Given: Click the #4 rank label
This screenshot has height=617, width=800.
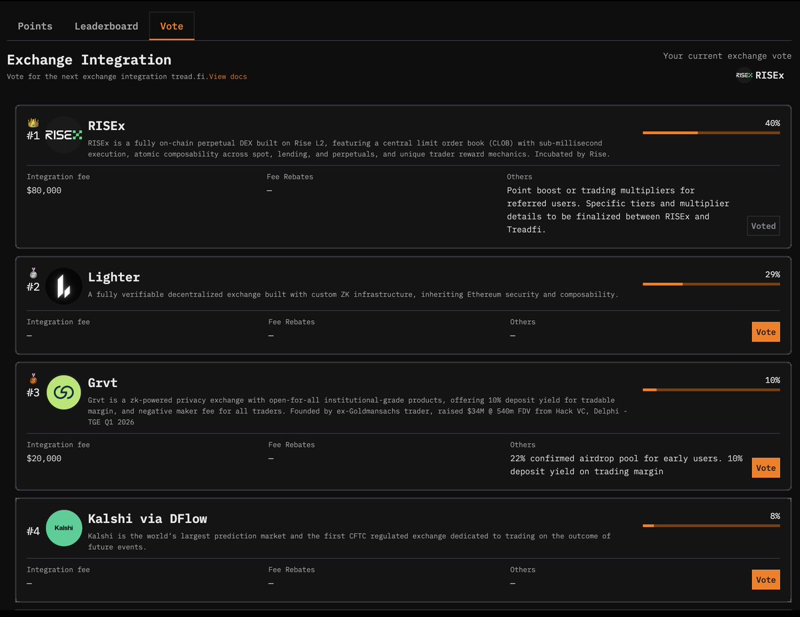Looking at the screenshot, I should pos(33,531).
